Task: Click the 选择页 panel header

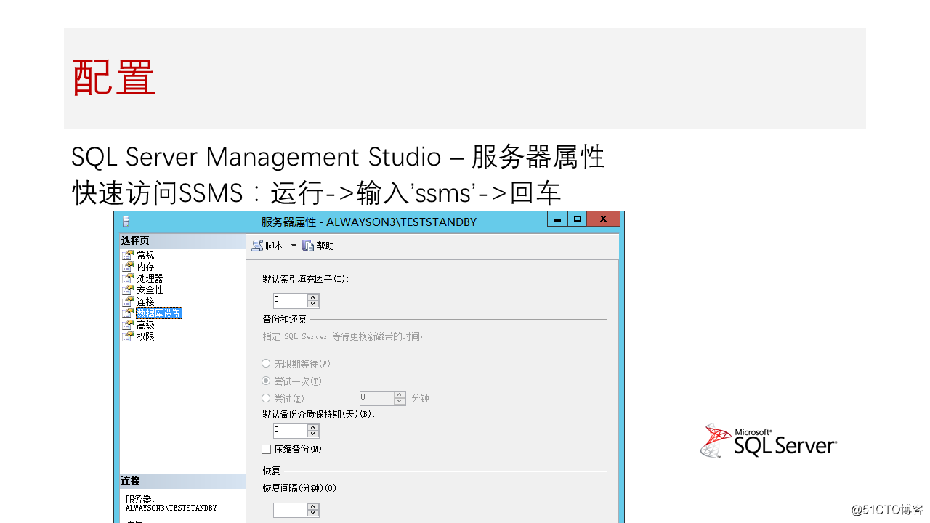Action: [x=183, y=241]
